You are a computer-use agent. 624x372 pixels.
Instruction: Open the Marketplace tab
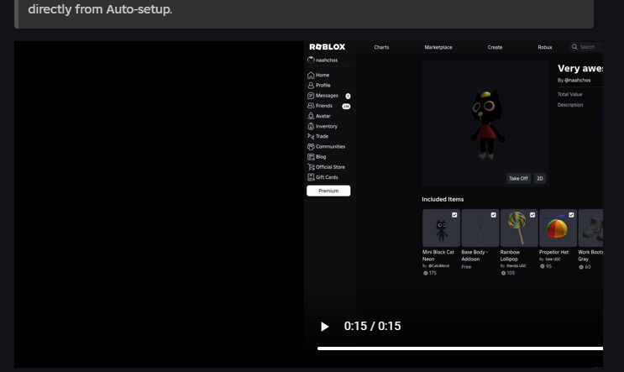[x=438, y=47]
